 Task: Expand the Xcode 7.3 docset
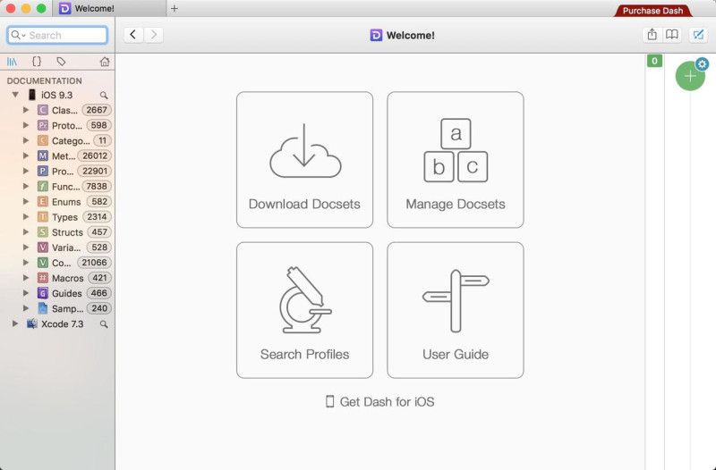(15, 323)
